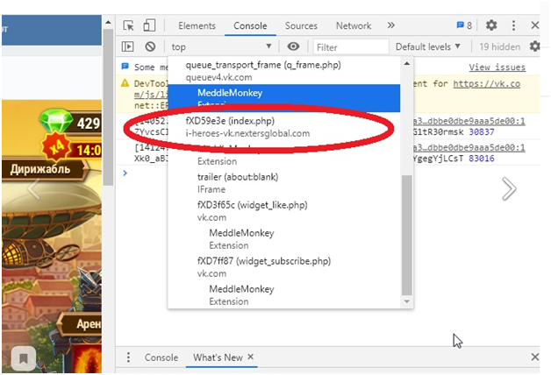Open console settings gear beside 19 hidden
Viewport: 551px width, 375px height.
tap(534, 46)
